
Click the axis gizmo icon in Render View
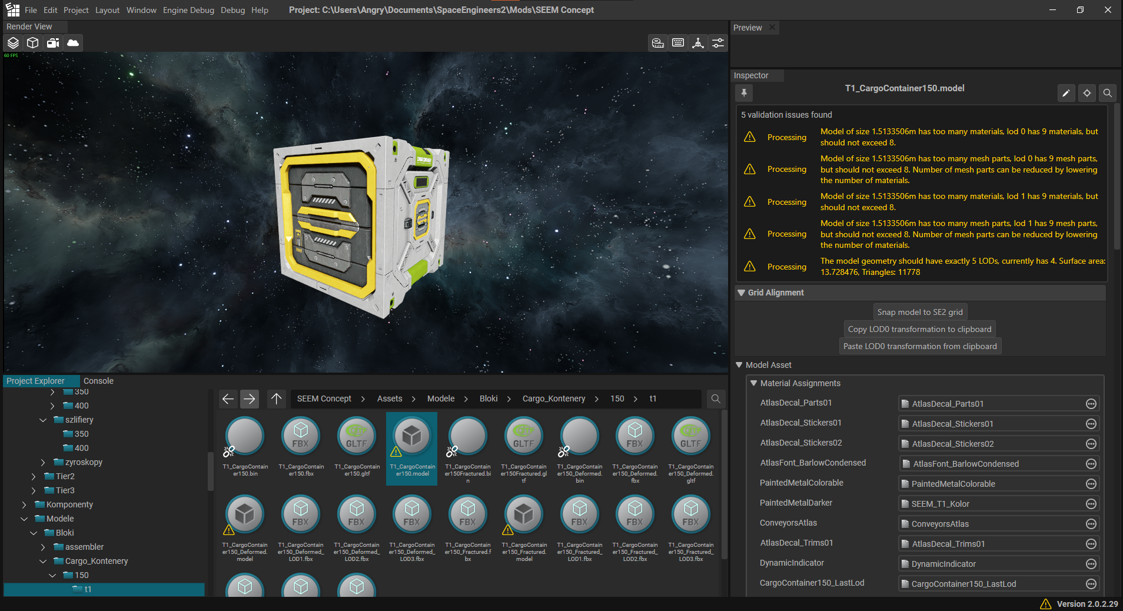[698, 43]
